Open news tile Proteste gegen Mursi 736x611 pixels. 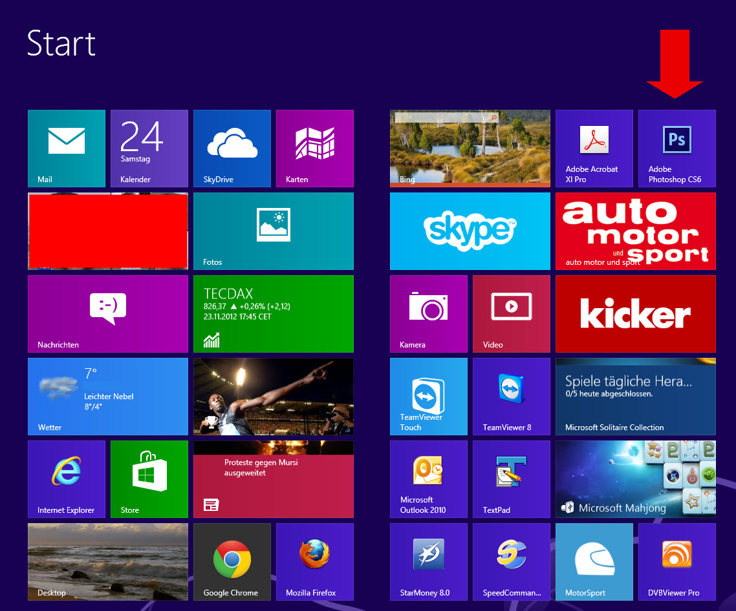pyautogui.click(x=274, y=479)
